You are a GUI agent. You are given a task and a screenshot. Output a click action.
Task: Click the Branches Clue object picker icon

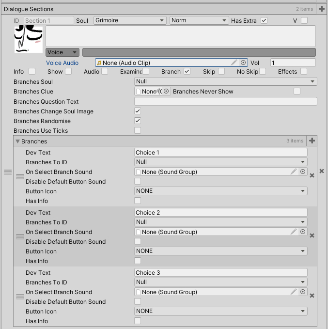click(x=166, y=91)
